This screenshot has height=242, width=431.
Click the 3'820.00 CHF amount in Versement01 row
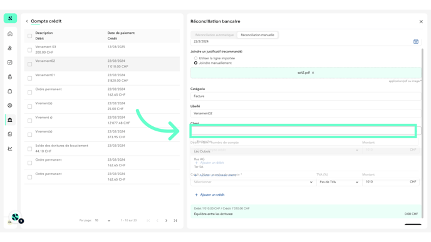click(x=118, y=81)
